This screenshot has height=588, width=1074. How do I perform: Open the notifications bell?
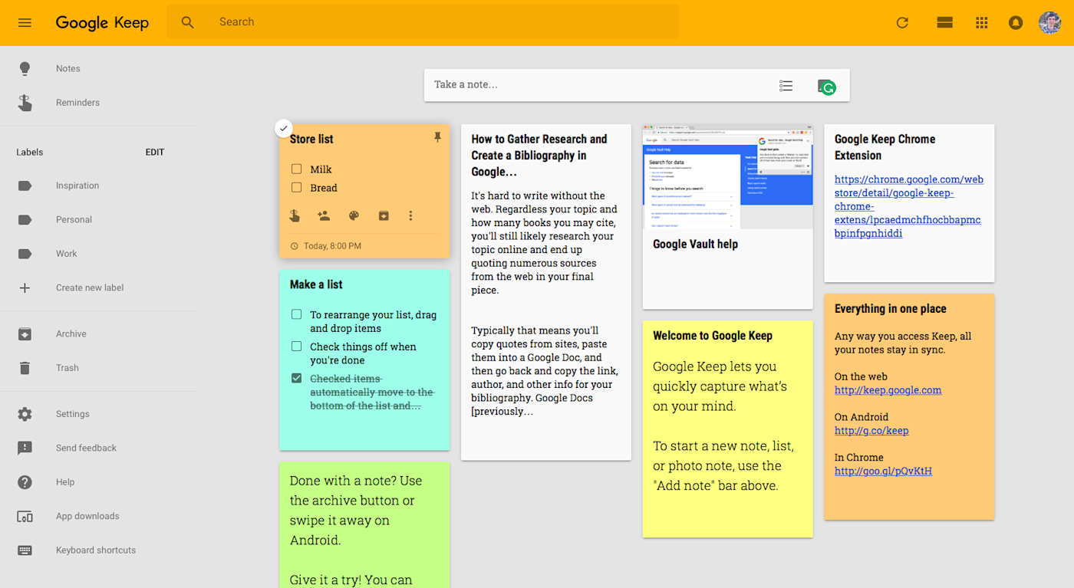[x=1016, y=22]
